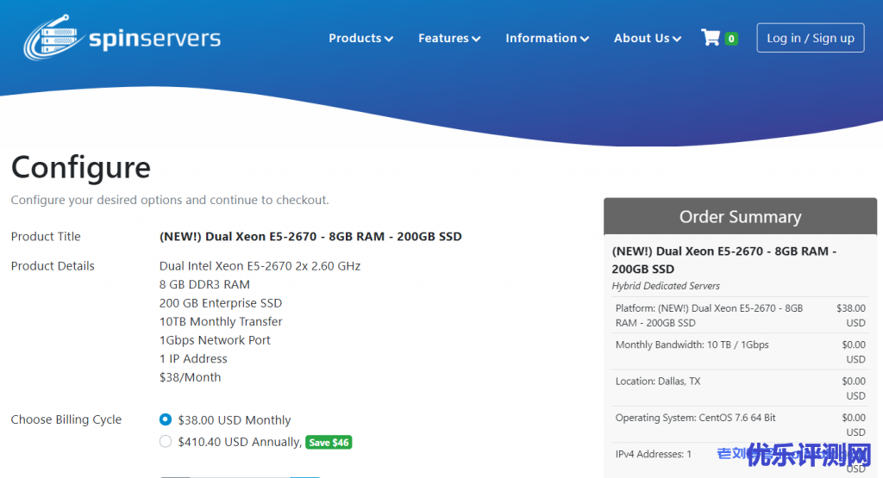The image size is (883, 478).
Task: Click the Log in / Sign up button
Action: pyautogui.click(x=810, y=38)
